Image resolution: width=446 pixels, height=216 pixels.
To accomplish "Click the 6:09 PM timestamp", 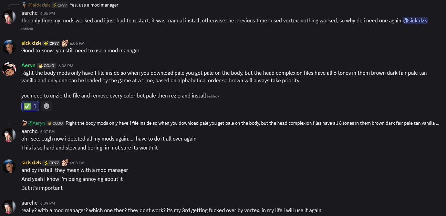I will [x=48, y=203].
